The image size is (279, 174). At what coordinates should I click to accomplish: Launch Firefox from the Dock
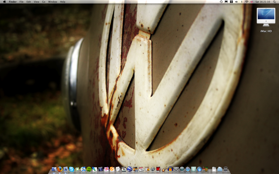pos(60,169)
